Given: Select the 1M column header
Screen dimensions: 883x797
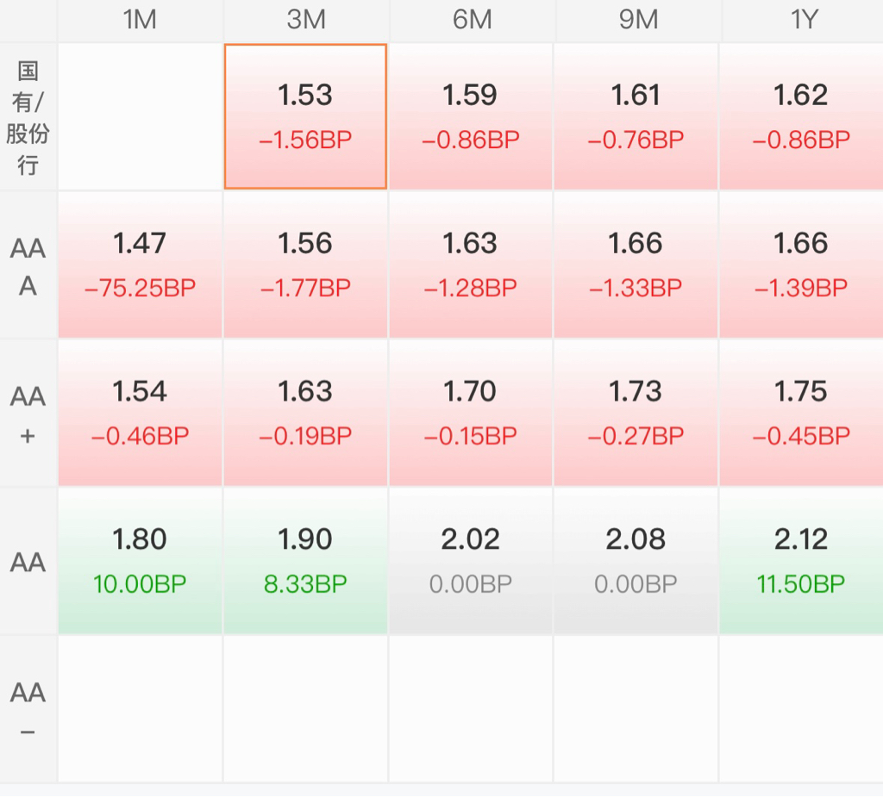Looking at the screenshot, I should (140, 20).
